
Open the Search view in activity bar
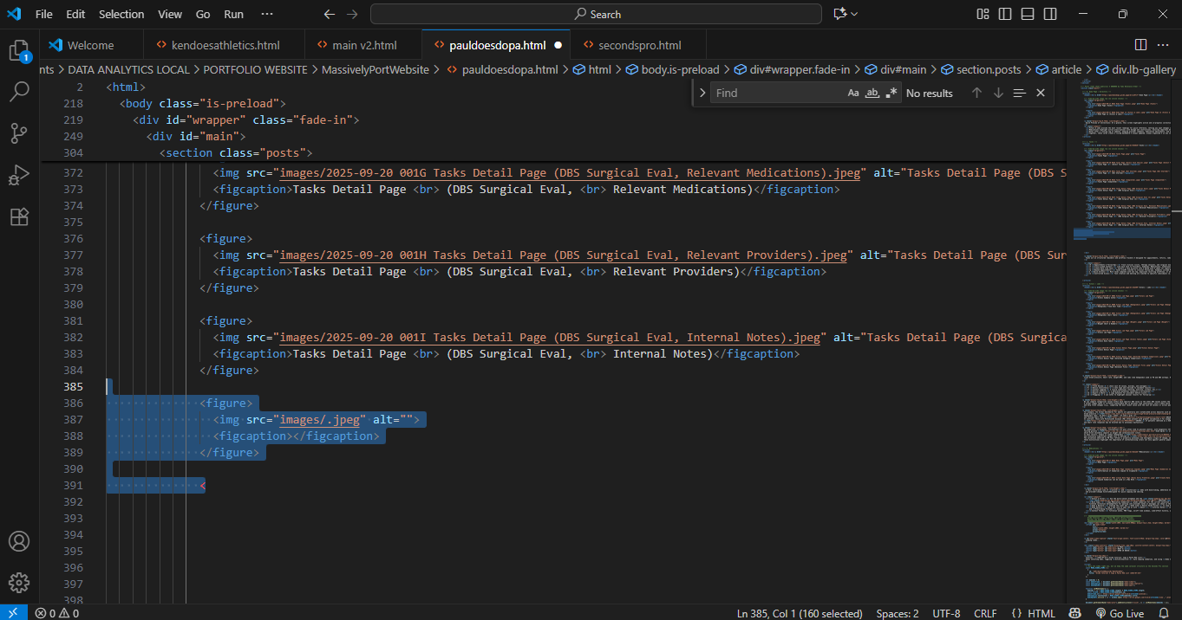click(x=19, y=92)
